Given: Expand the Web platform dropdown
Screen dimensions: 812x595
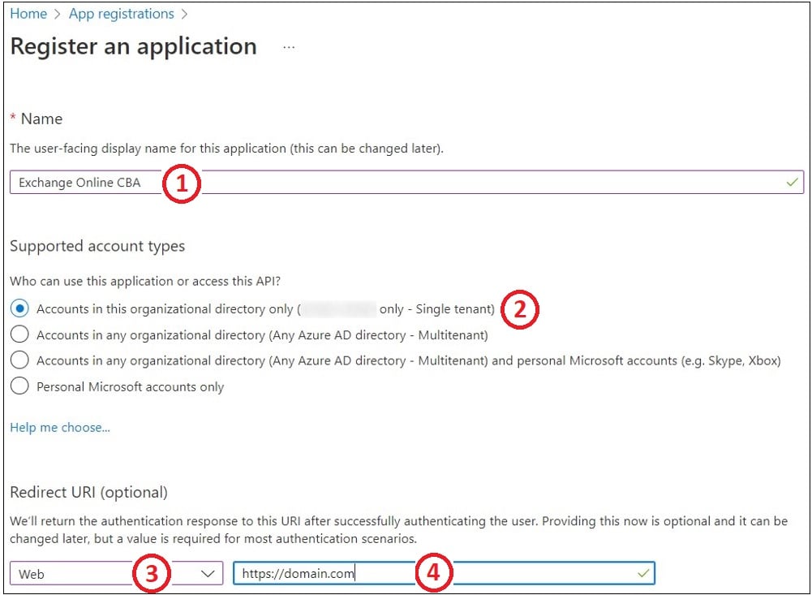Looking at the screenshot, I should coord(117,573).
